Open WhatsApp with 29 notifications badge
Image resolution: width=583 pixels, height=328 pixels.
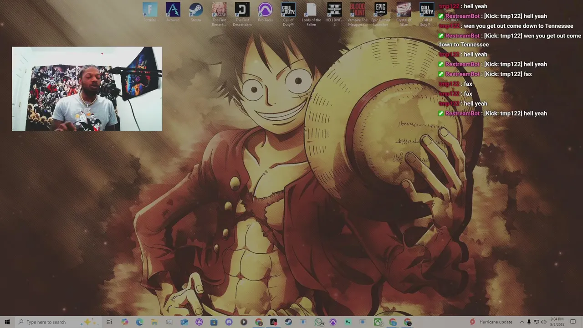coord(318,322)
